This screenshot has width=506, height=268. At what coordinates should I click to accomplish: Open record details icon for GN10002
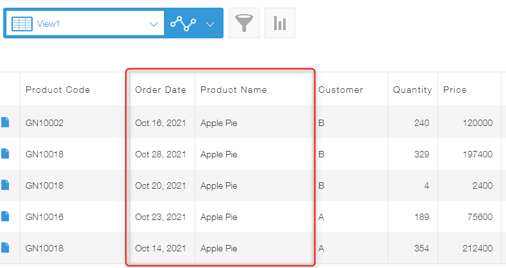point(5,123)
